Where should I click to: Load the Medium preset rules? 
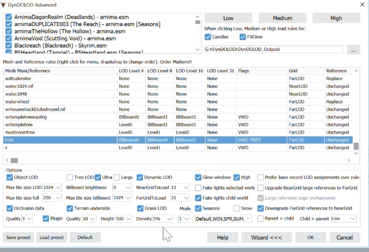(282, 18)
